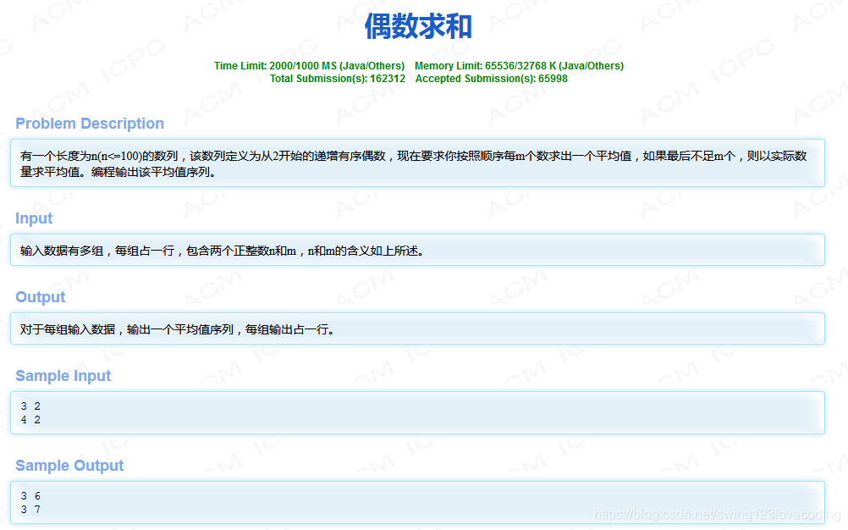Click the Output section heading
The height and width of the screenshot is (530, 848).
point(41,297)
